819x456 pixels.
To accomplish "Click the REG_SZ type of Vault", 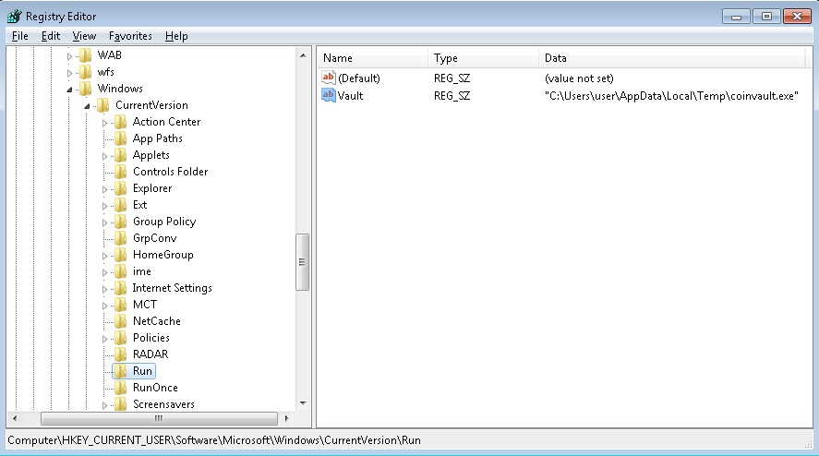I will point(452,96).
